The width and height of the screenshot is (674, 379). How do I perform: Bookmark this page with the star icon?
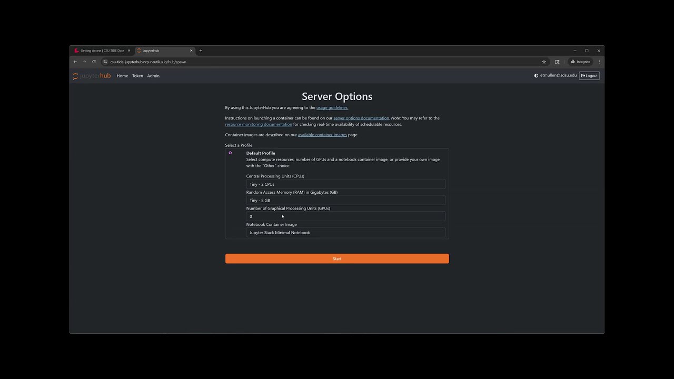coord(544,62)
